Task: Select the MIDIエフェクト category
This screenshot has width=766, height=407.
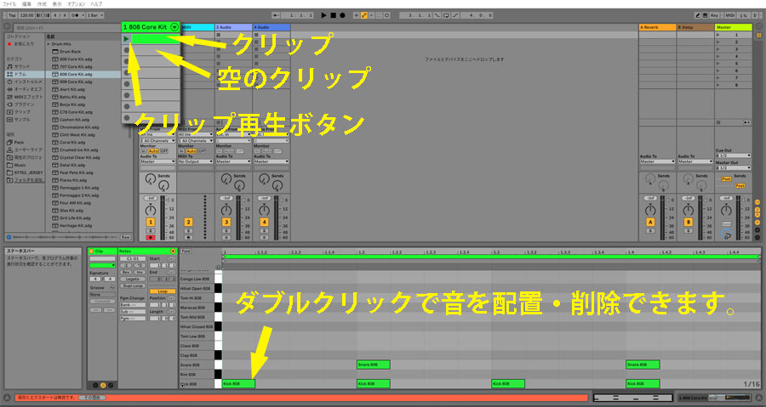Action: pyautogui.click(x=25, y=97)
